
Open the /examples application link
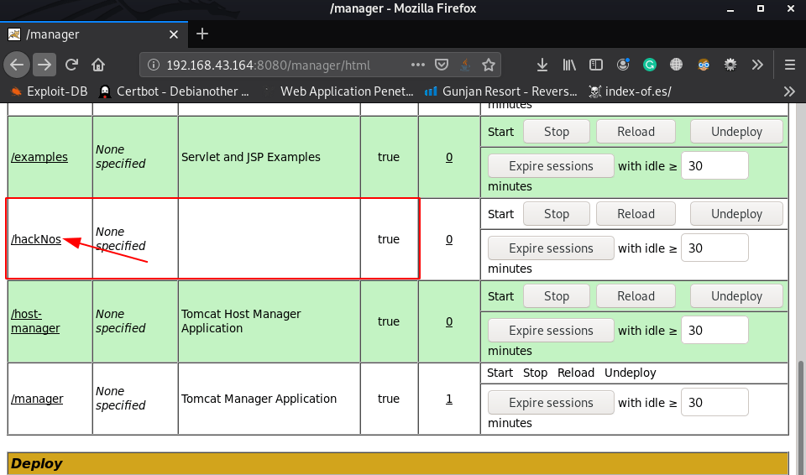[x=39, y=157]
